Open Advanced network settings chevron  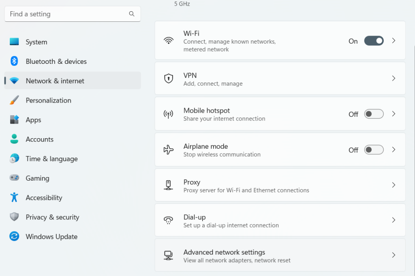pyautogui.click(x=394, y=255)
